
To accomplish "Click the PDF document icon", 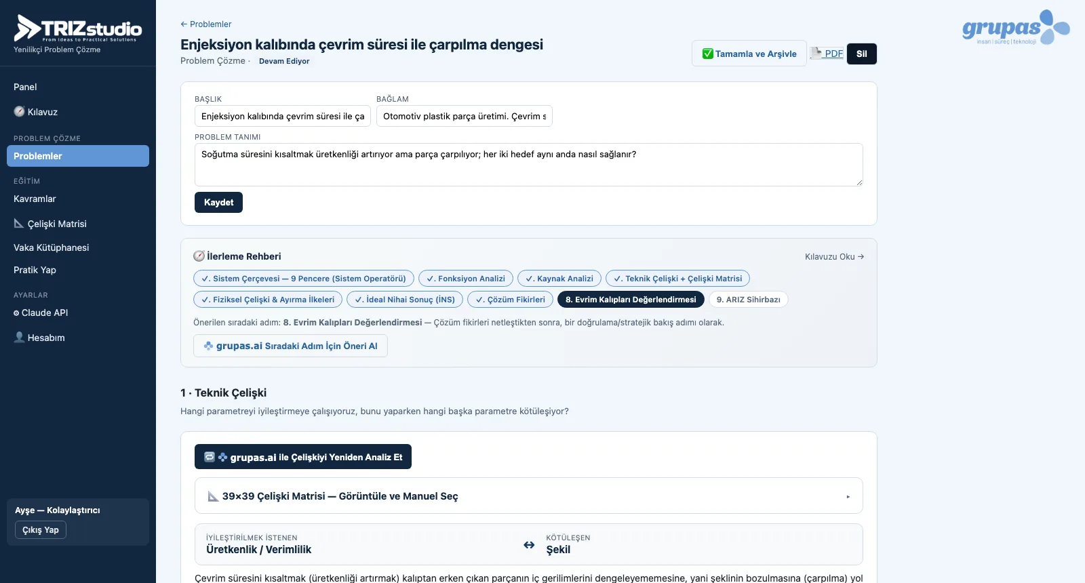I will click(816, 53).
